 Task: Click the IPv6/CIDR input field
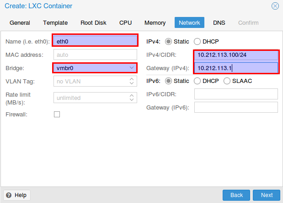(236, 94)
